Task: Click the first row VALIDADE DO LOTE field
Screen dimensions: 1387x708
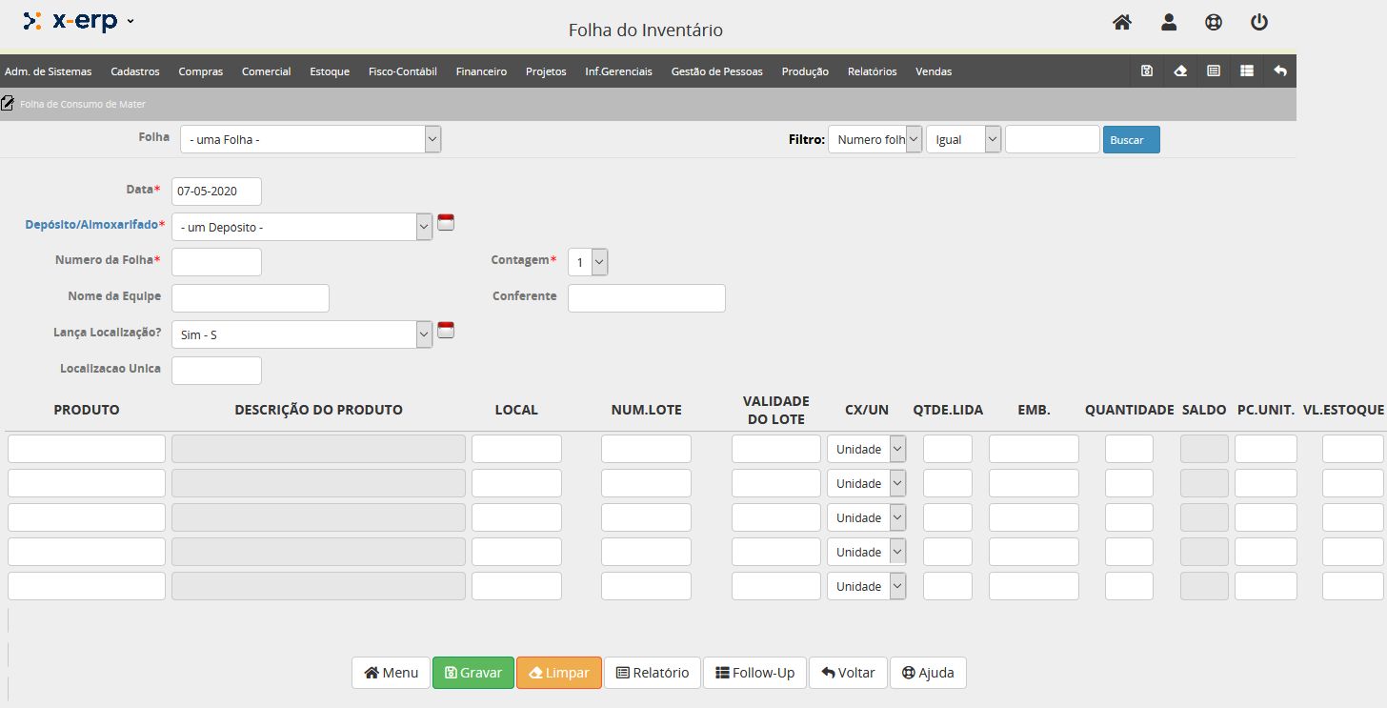Action: tap(776, 449)
